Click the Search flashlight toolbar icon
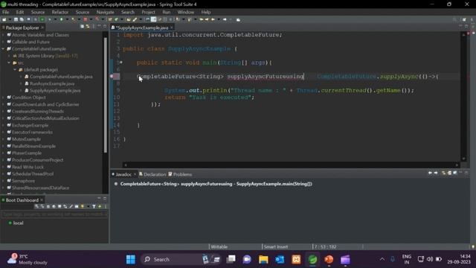Viewport: 476px width, 268px height. coord(135,19)
